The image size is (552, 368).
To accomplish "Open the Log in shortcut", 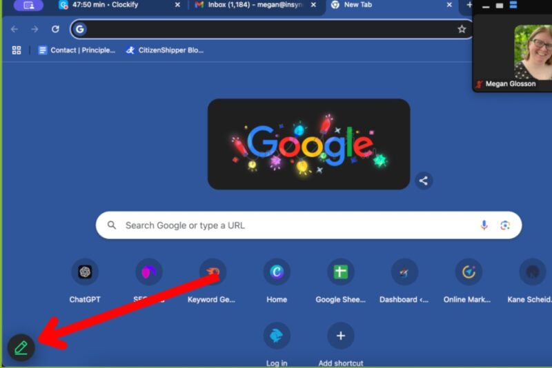I will pos(277,345).
